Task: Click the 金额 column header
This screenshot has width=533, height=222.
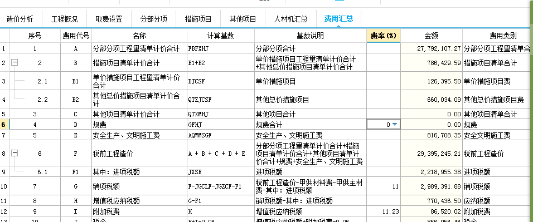Action: tap(432, 36)
